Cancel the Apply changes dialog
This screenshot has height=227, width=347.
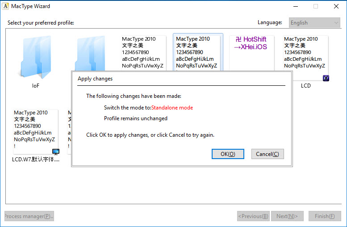[x=268, y=154]
